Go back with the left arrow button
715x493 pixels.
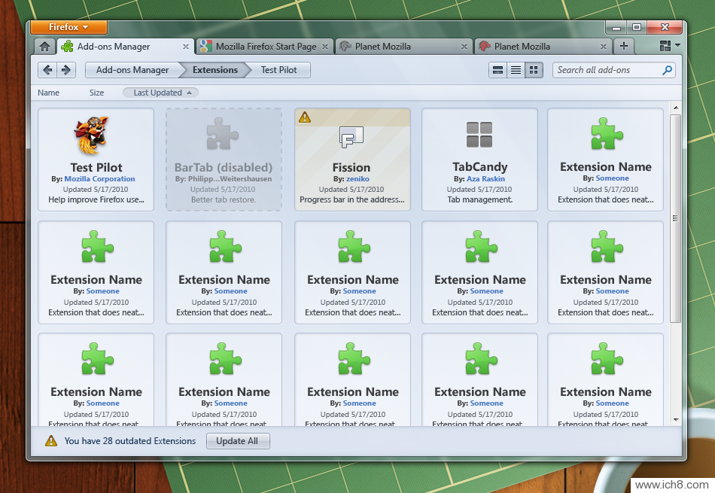coord(48,70)
